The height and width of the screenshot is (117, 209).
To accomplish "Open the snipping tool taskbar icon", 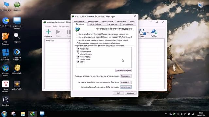I will pos(13,114).
